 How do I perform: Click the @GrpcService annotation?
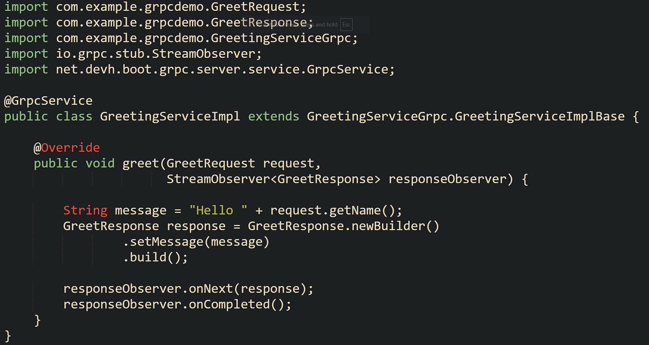click(48, 101)
